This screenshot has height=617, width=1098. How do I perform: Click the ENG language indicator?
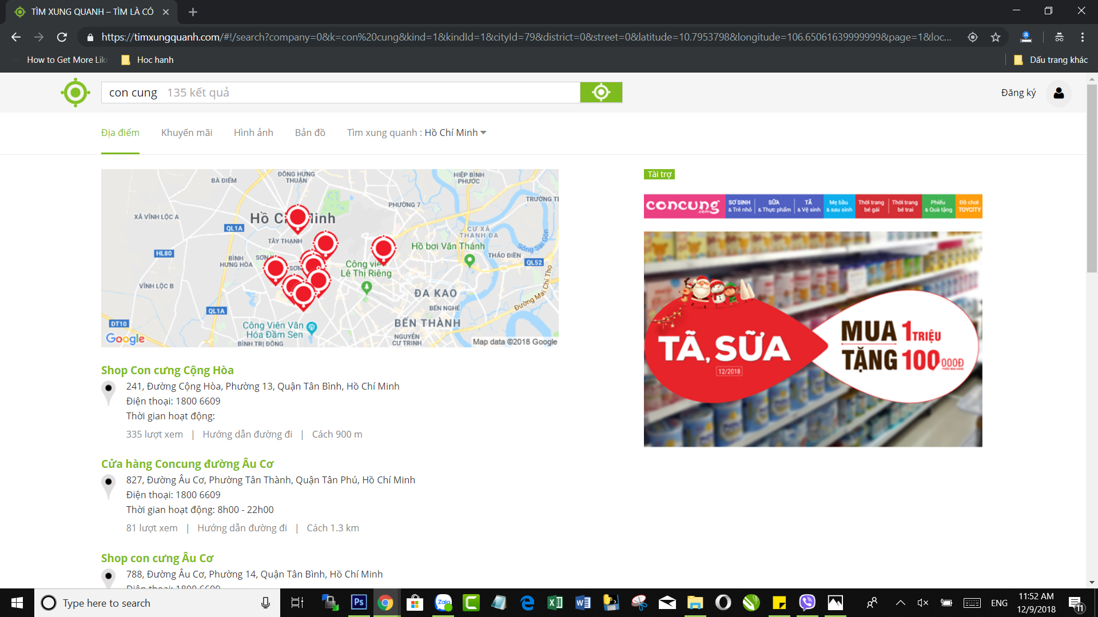(999, 603)
